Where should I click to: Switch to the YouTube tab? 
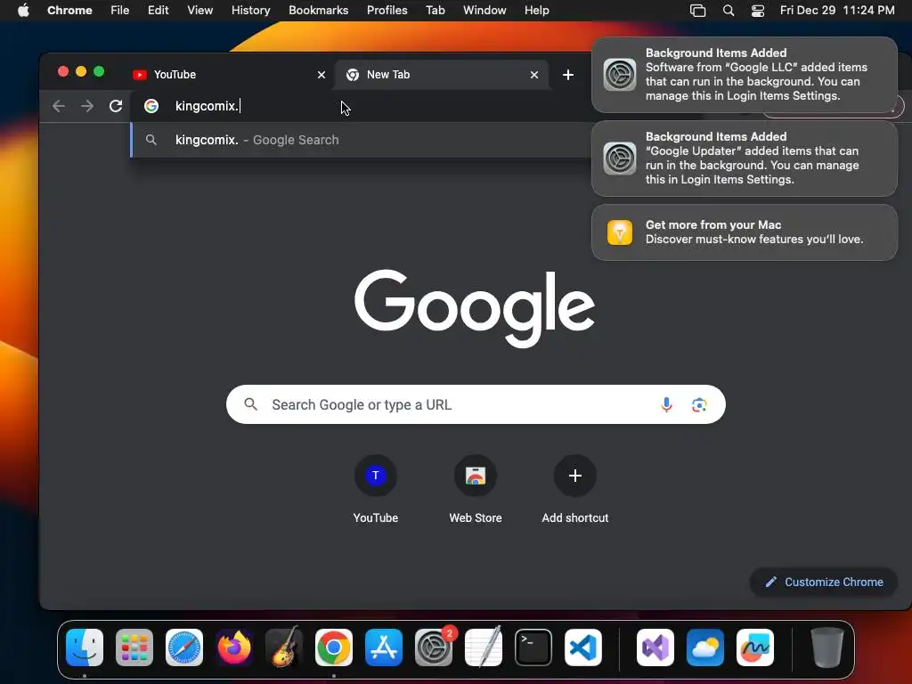pos(229,75)
